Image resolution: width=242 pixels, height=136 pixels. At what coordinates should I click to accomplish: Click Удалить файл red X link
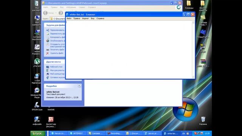pyautogui.click(x=48, y=53)
